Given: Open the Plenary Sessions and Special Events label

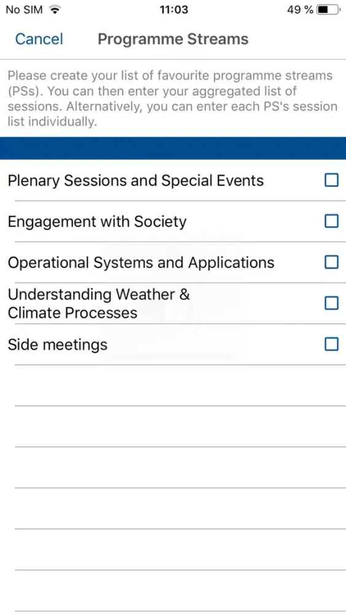Looking at the screenshot, I should [136, 180].
